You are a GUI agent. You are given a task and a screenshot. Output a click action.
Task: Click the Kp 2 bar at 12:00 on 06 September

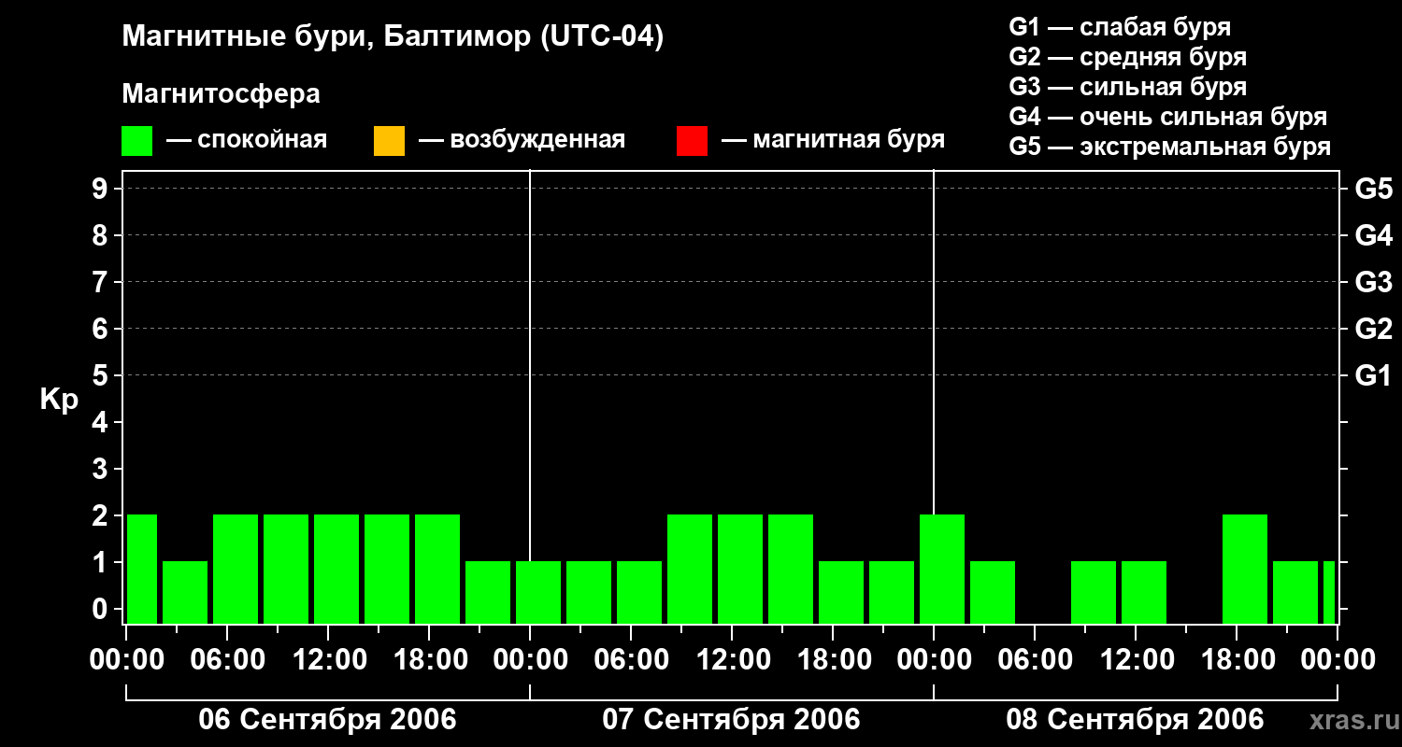pos(336,569)
